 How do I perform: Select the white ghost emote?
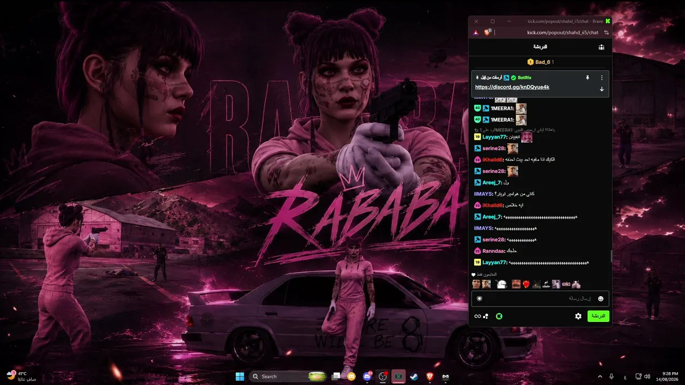[x=501, y=284]
